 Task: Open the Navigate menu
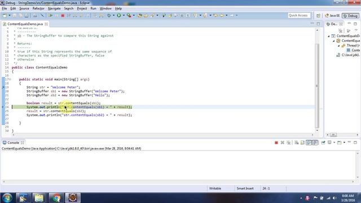pyautogui.click(x=54, y=8)
